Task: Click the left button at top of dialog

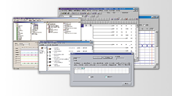Action: pos(97,58)
